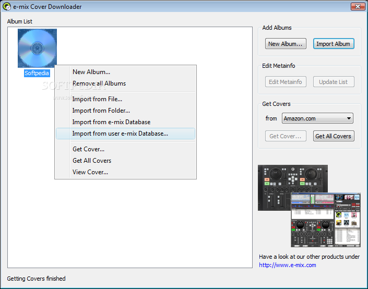The width and height of the screenshot is (368, 289).
Task: Select Import from File... menu entry
Action: tap(125, 99)
